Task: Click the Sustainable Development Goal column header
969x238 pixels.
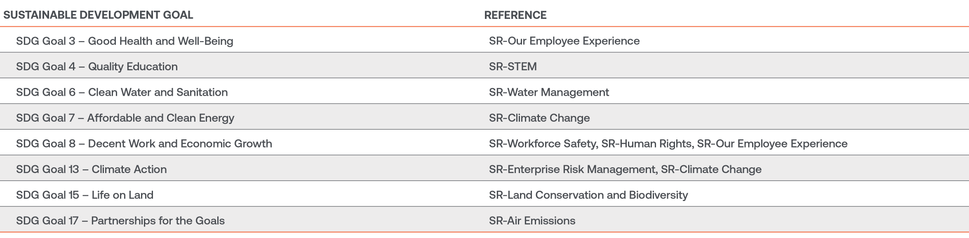Action: click(x=98, y=15)
